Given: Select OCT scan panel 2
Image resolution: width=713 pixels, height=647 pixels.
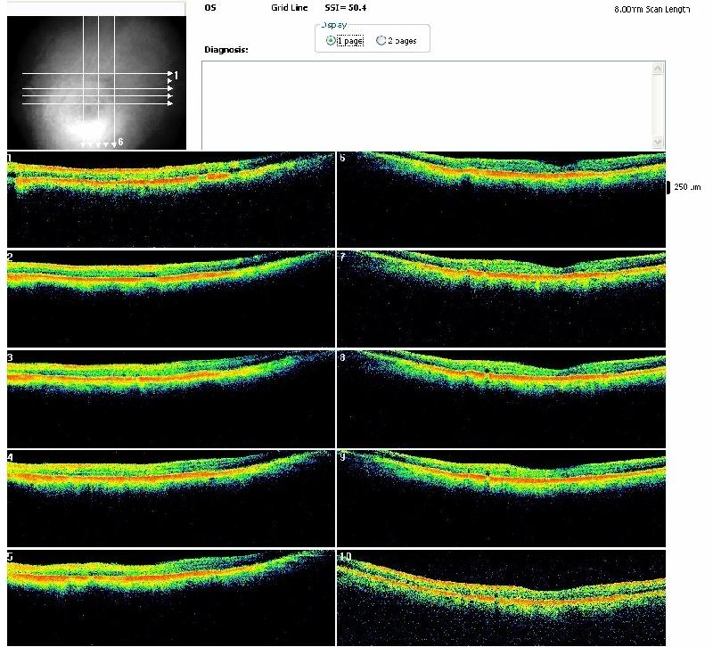Looking at the screenshot, I should pos(171,299).
